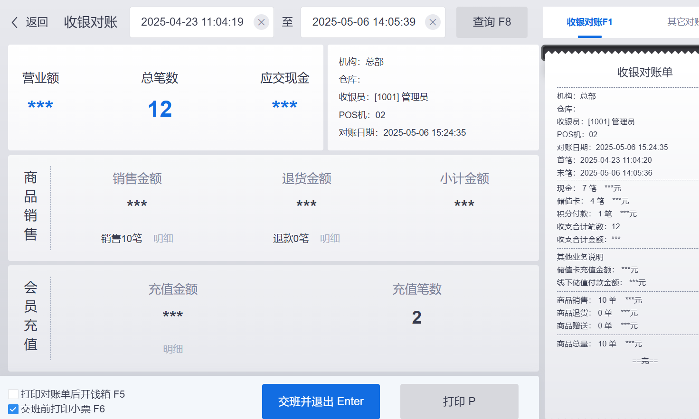Open the 明细 link beside 退款0笔
The height and width of the screenshot is (419, 699).
click(330, 238)
